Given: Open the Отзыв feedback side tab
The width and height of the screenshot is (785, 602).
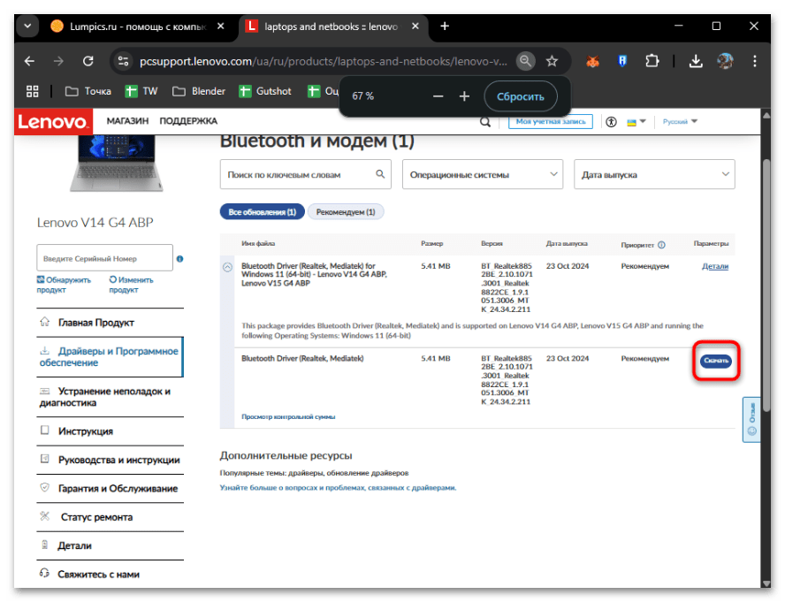Looking at the screenshot, I should [x=751, y=419].
